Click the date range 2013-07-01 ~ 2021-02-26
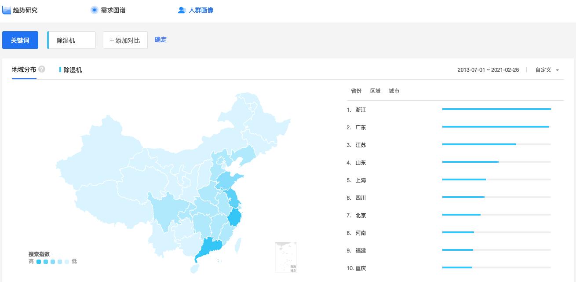 (488, 70)
